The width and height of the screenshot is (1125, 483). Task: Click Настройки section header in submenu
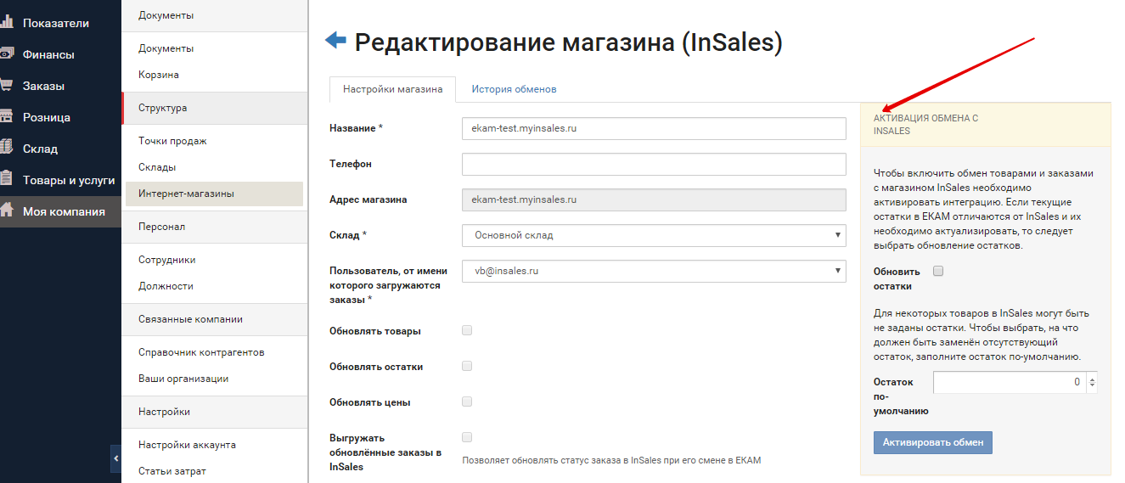coord(214,412)
